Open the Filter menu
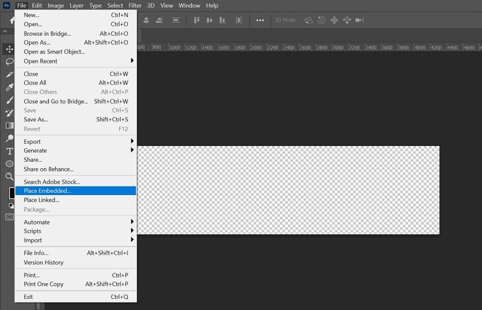The height and width of the screenshot is (310, 482). click(134, 6)
